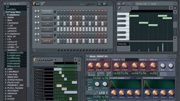This screenshot has width=180, height=101.
Task: Select OSC 2 sine waveform in Wasp
Action: pos(141,73)
